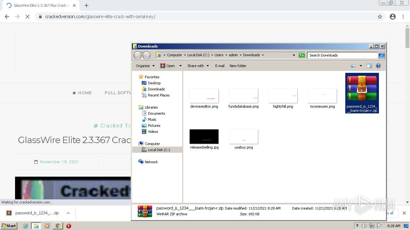
Task: Open Chrome three-dot menu
Action: (x=403, y=17)
